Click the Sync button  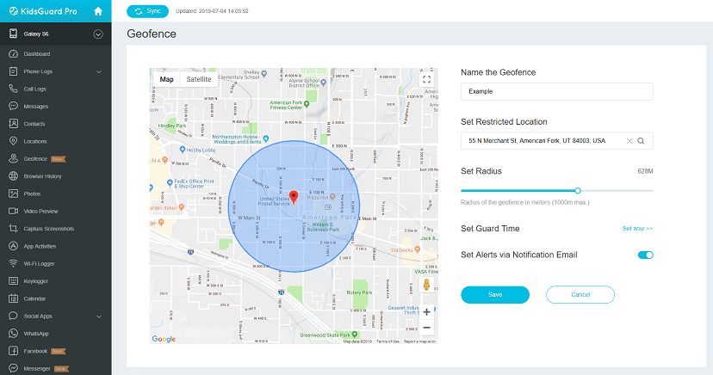click(148, 11)
